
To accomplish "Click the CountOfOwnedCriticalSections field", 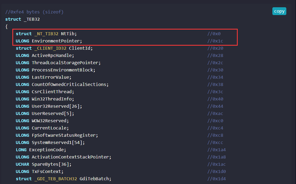I will (x=70, y=84).
